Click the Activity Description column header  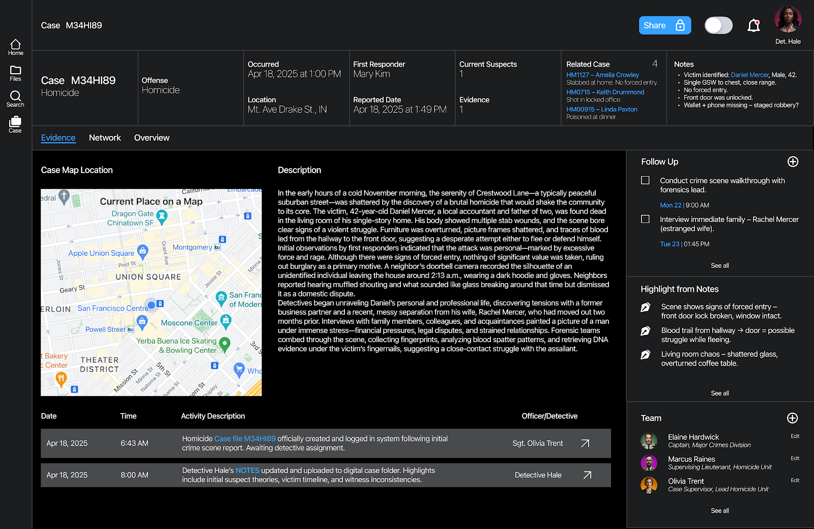(x=213, y=416)
